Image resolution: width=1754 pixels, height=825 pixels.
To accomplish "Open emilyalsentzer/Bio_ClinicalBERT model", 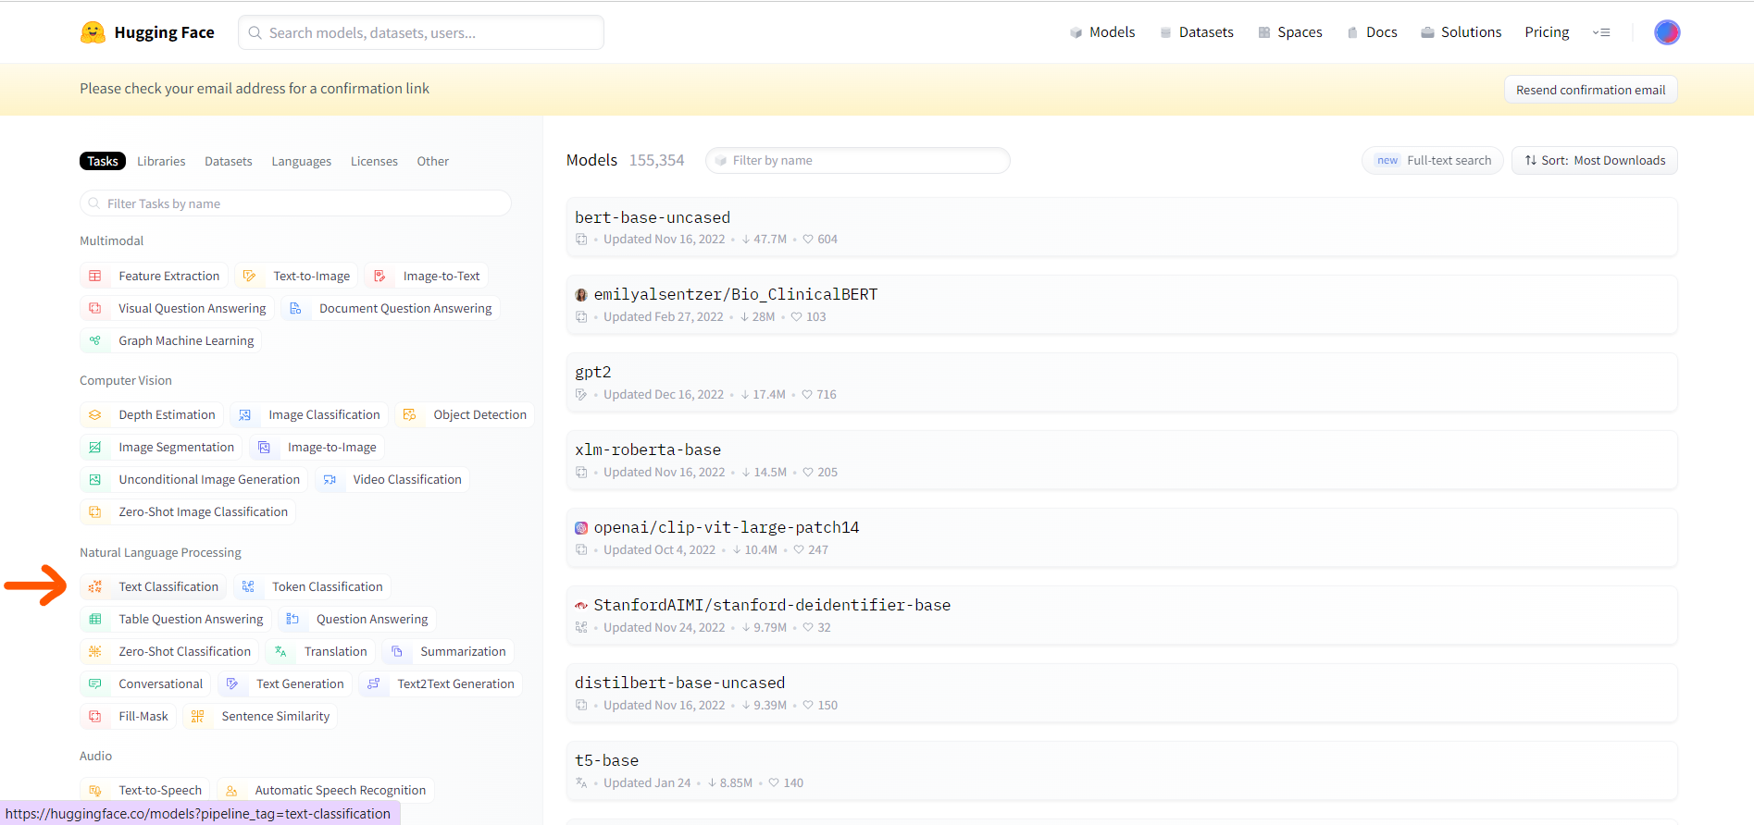I will pyautogui.click(x=1122, y=304).
